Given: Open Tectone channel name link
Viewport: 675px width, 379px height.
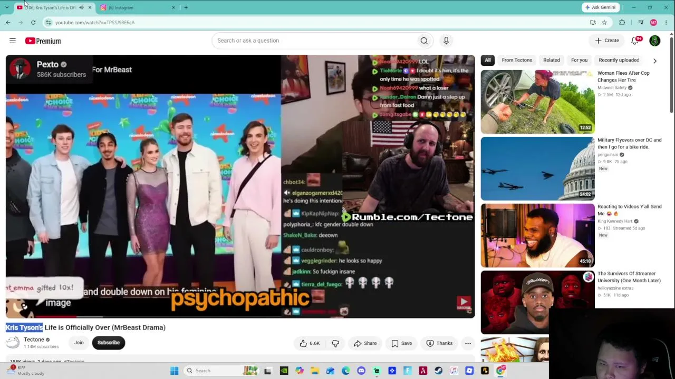Looking at the screenshot, I should click(34, 340).
